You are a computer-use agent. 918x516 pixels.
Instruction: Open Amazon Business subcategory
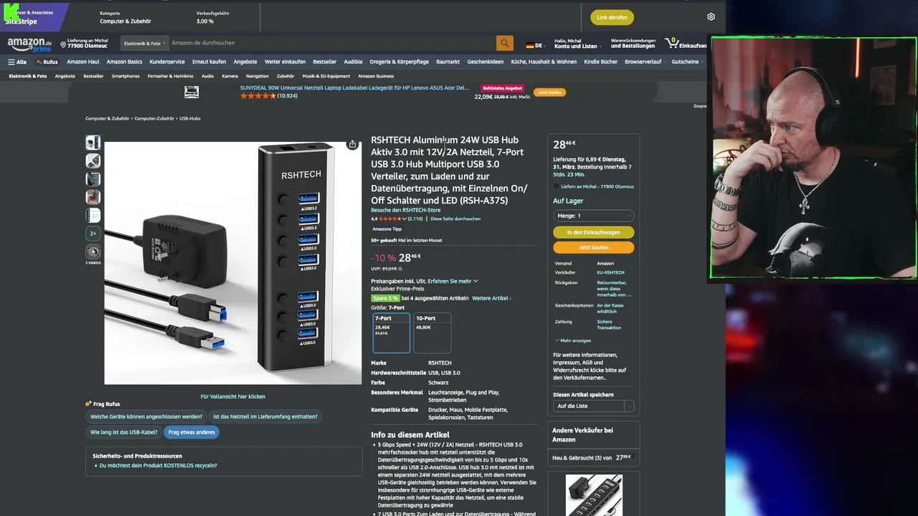[x=376, y=76]
